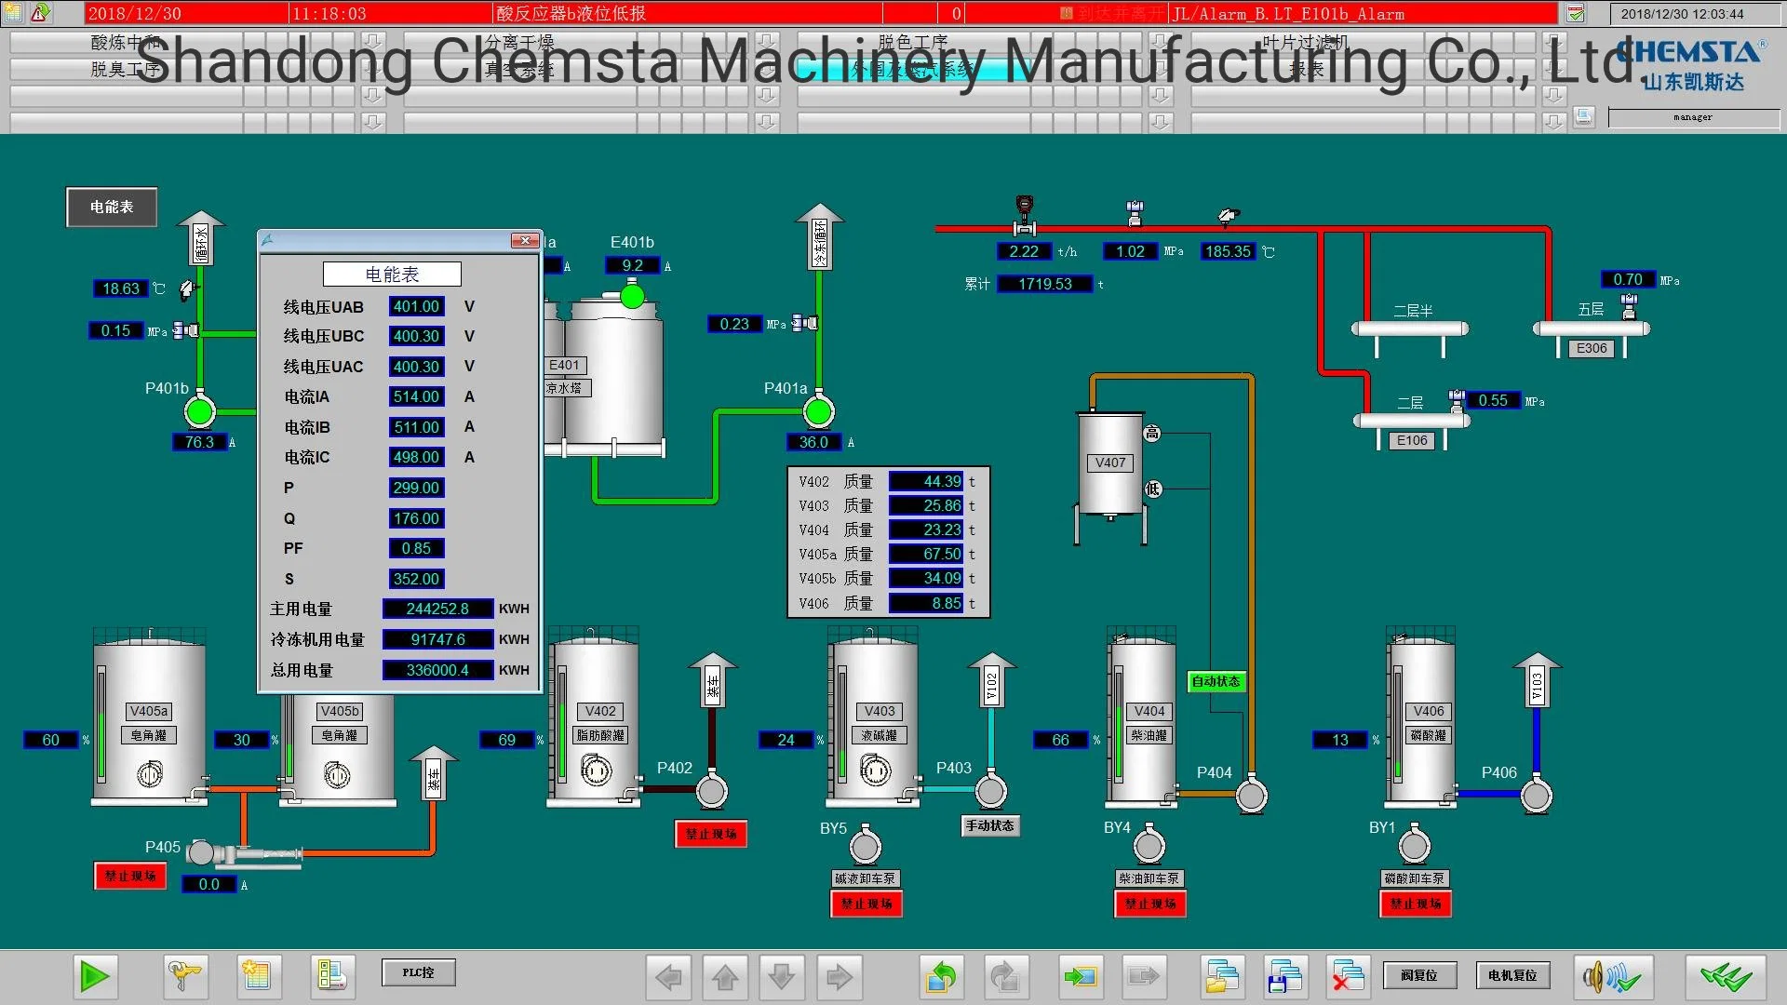Open 酸炼中和 process tab

point(126,42)
